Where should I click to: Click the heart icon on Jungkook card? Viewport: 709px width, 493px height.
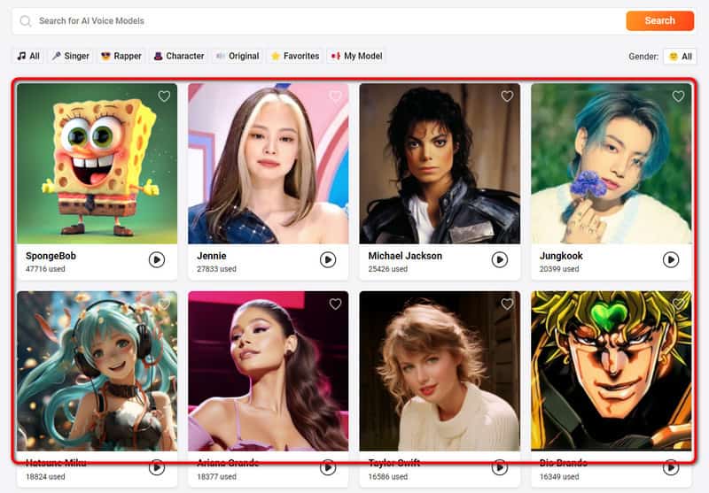[x=678, y=96]
